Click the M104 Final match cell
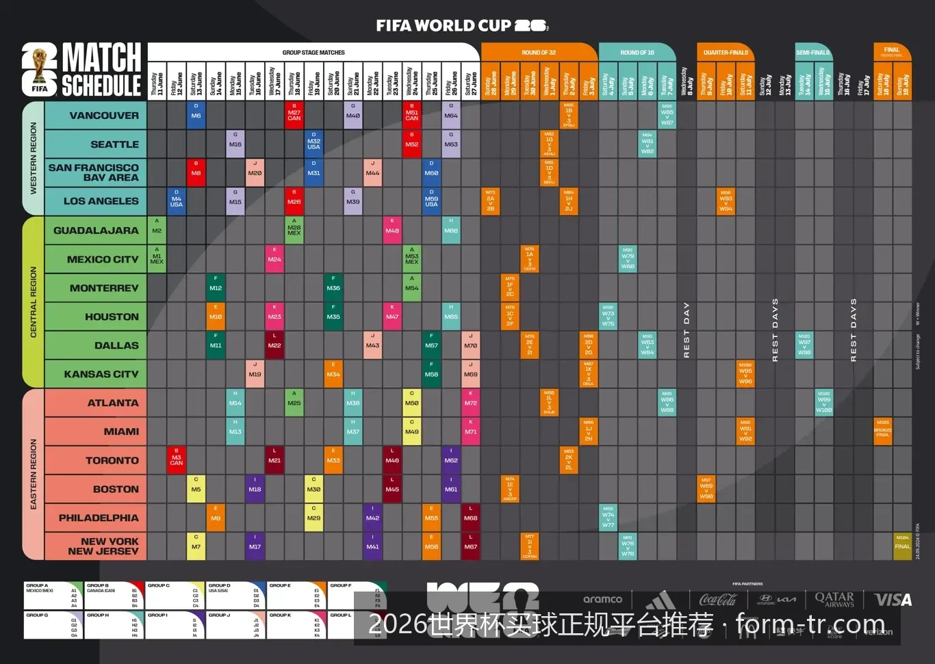This screenshot has height=664, width=935. pyautogui.click(x=902, y=546)
